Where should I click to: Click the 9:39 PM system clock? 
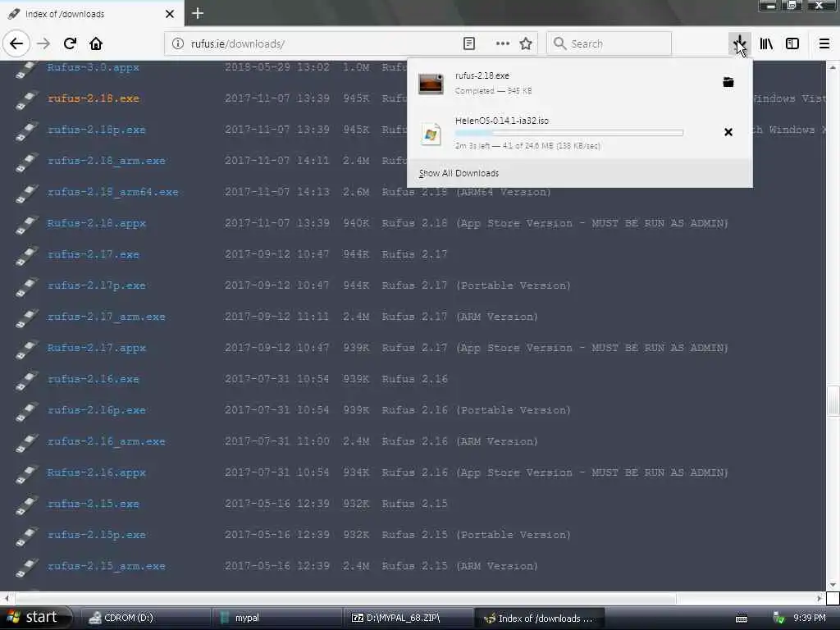810,619
